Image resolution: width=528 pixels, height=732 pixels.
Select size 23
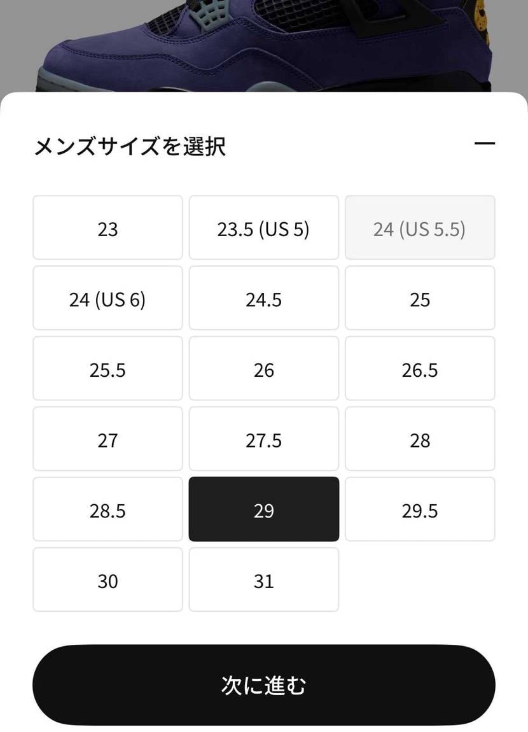point(108,227)
